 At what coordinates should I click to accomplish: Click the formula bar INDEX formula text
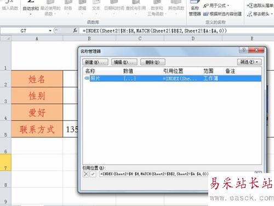click(155, 31)
